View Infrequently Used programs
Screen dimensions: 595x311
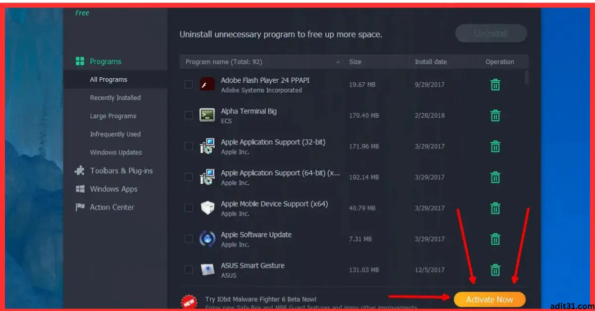115,134
